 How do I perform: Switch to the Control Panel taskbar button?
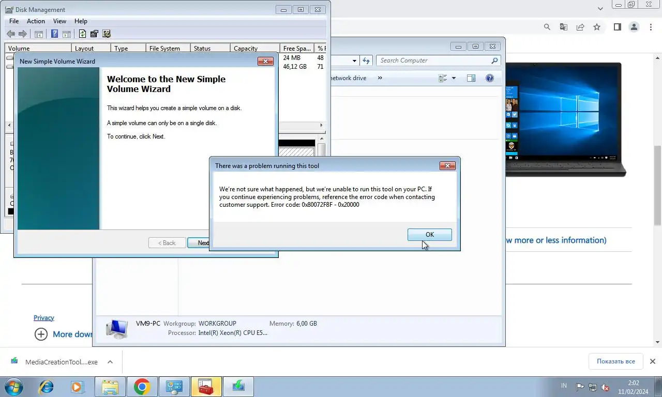(x=174, y=387)
